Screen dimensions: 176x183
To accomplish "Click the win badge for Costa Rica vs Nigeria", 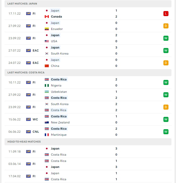I will click(x=166, y=82).
